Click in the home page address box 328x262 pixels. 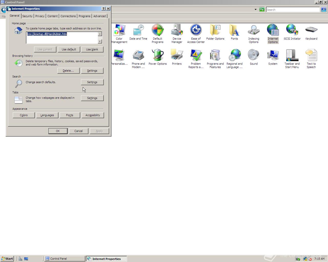click(x=62, y=38)
